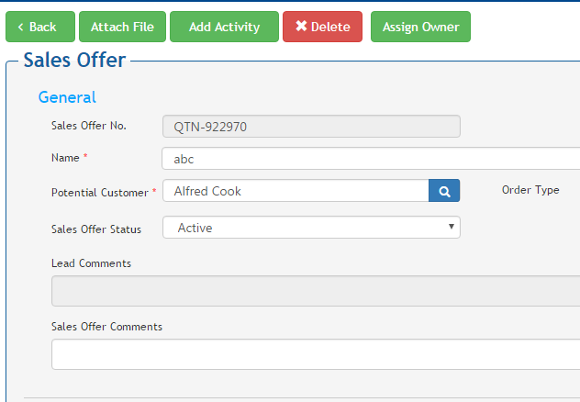
Task: Click the Sales Offer No. field QTN-922970
Action: [x=311, y=127]
